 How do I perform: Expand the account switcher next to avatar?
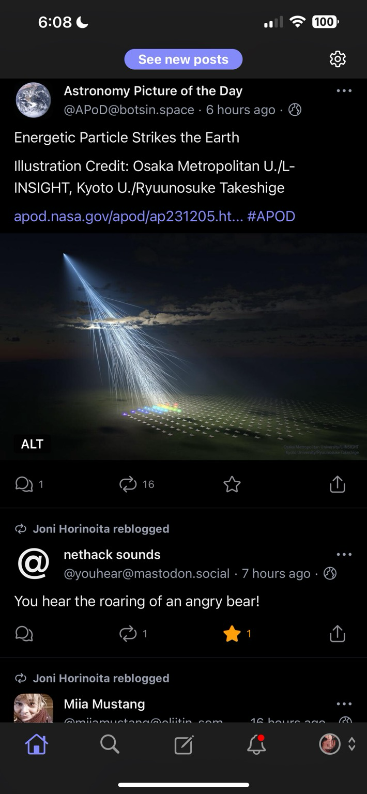pos(352,744)
